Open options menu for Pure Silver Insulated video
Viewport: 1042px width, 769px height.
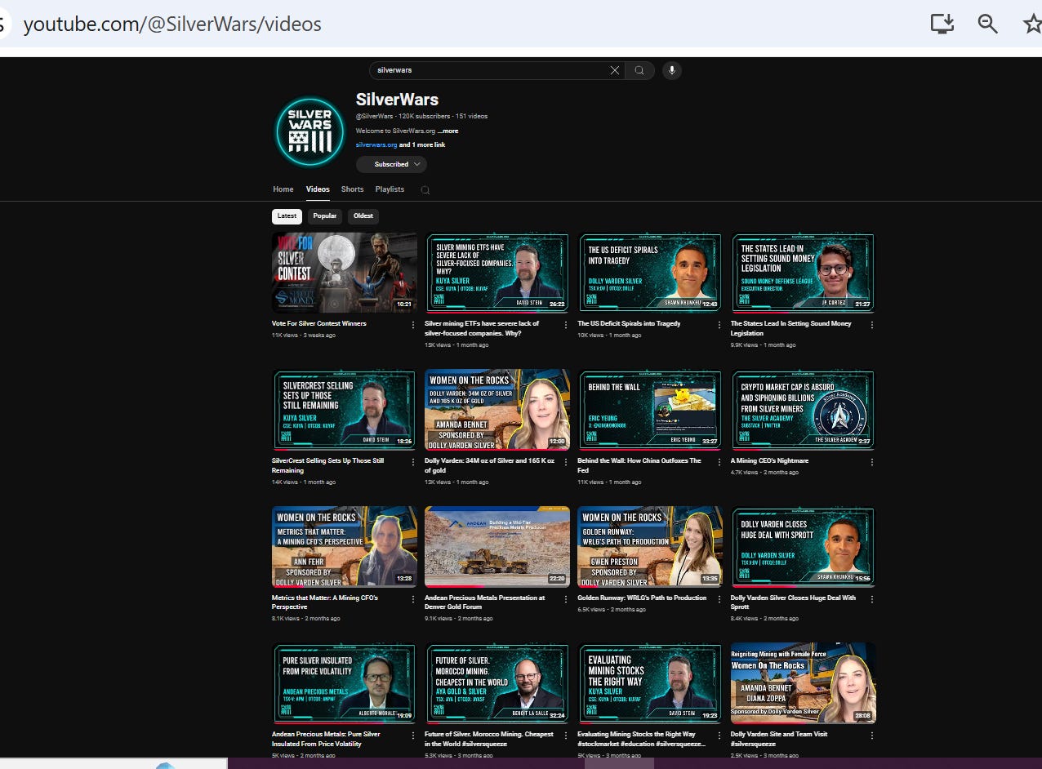[413, 736]
